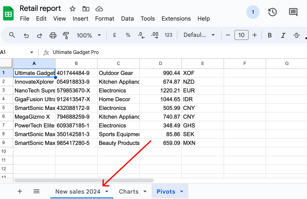
Task: Open the comments panel icon
Action: coord(293,12)
